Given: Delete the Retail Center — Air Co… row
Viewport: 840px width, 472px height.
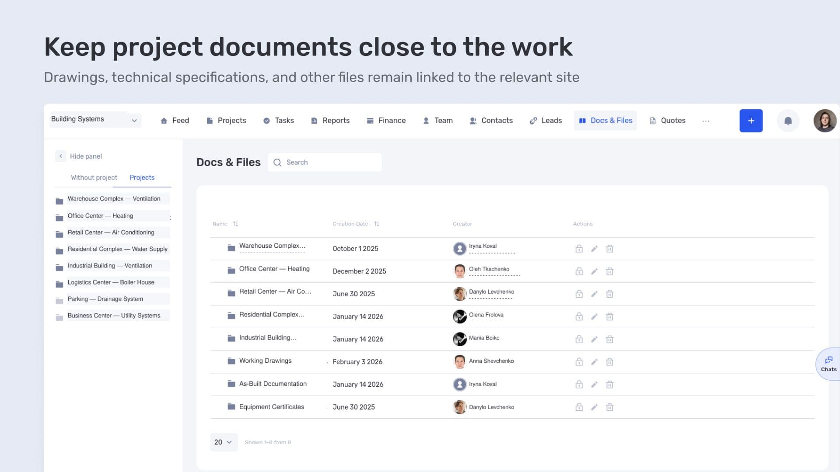Looking at the screenshot, I should click(x=609, y=294).
